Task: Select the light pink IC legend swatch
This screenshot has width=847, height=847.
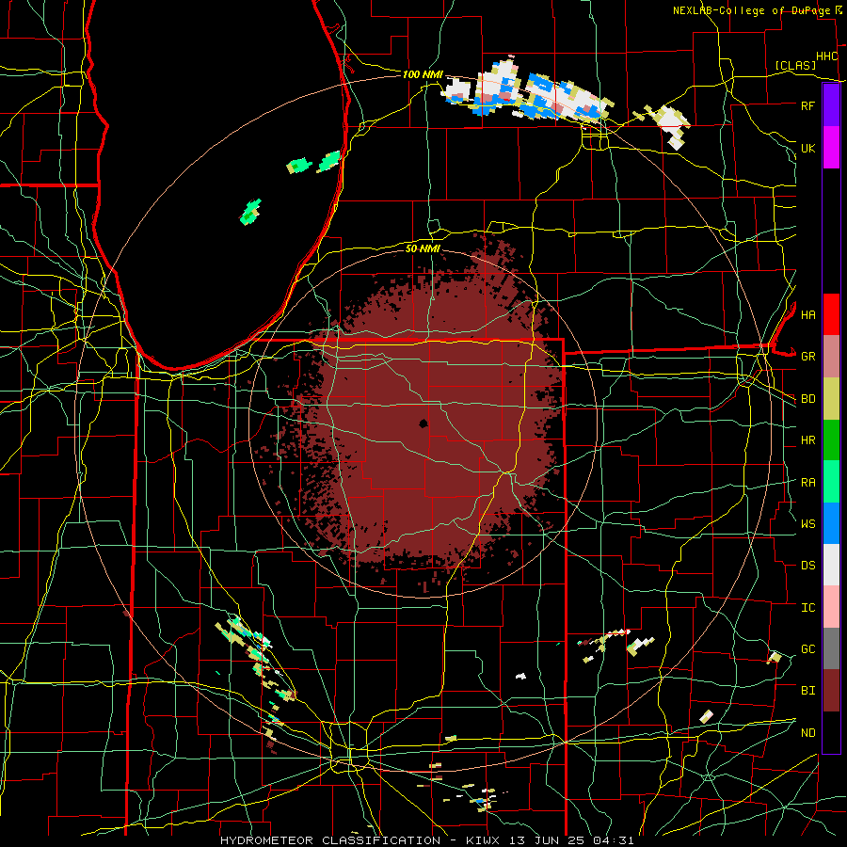Action: click(831, 607)
